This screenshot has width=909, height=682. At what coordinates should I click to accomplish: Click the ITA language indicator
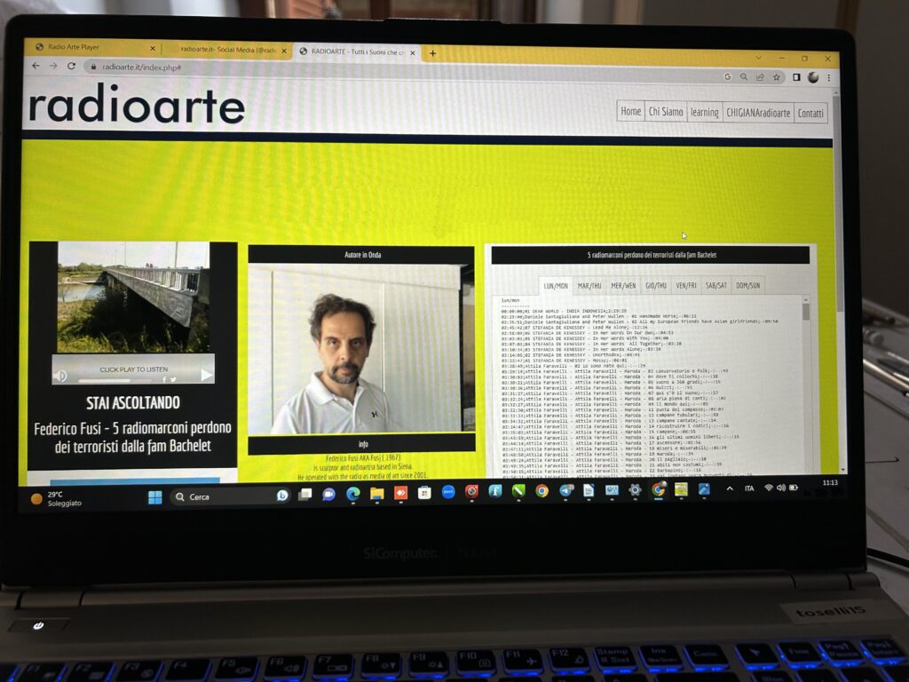[x=749, y=488]
